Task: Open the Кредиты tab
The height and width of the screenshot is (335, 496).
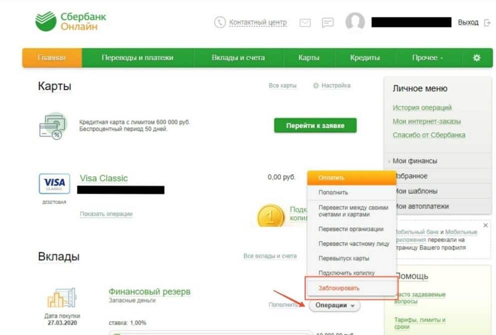Action: (x=365, y=58)
